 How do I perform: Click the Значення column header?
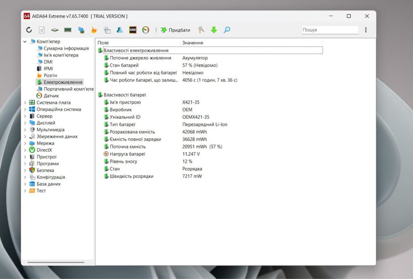252,43
